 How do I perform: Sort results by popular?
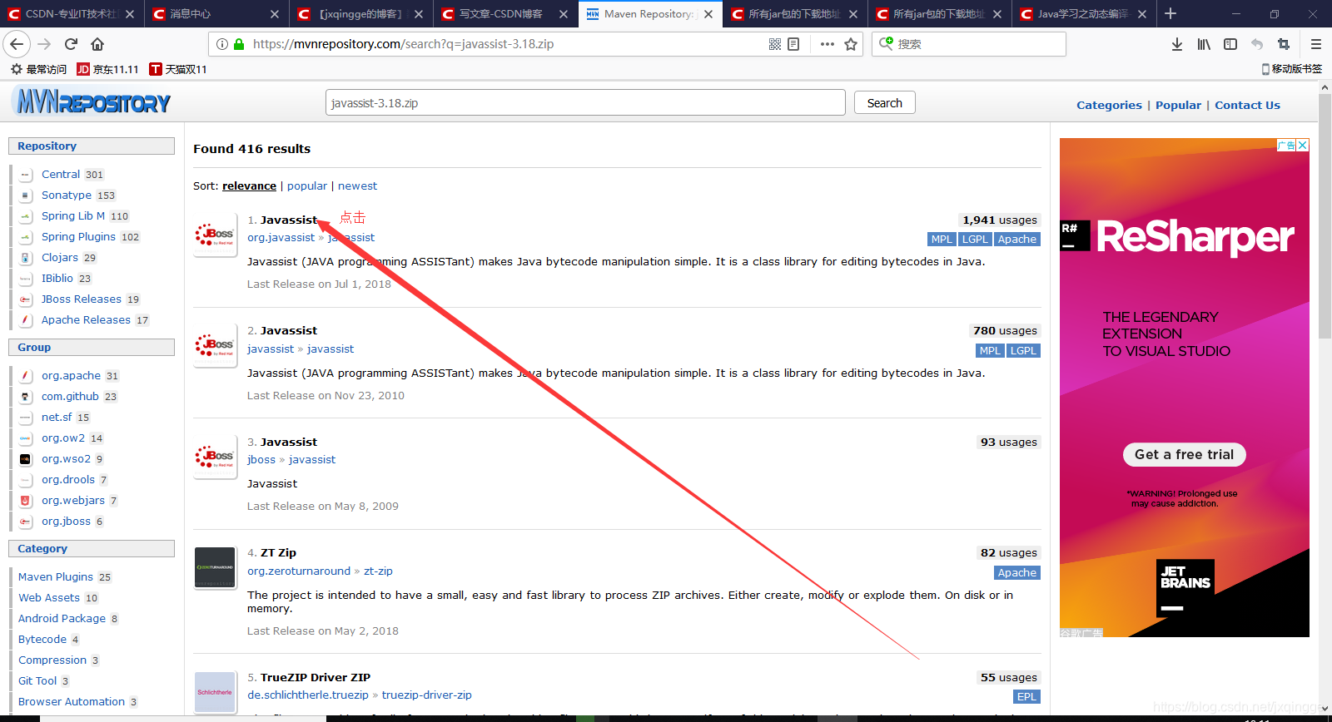307,185
